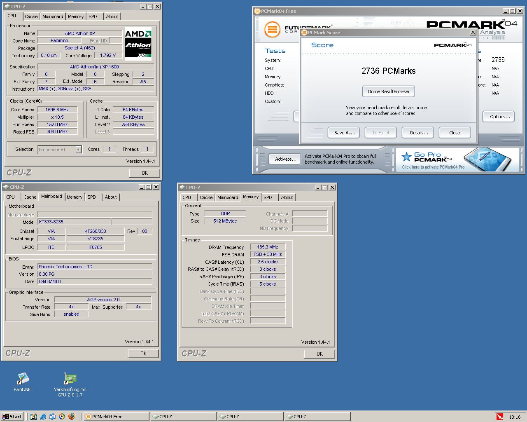Click OK in the CPU-Z Memory window
This screenshot has height=422, width=527.
319,354
